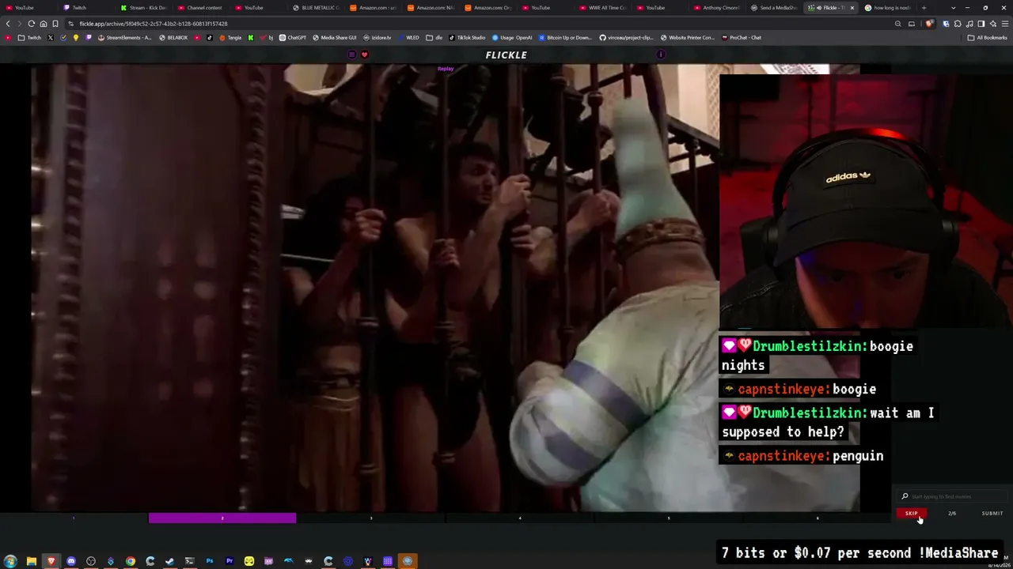Open Steam from the taskbar
Screen dimensions: 1013x569
coord(170,561)
